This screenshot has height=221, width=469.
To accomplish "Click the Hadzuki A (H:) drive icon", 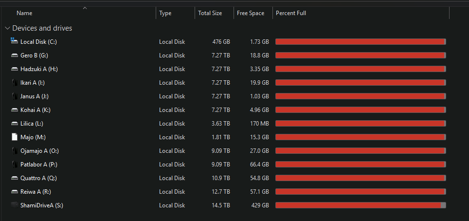I will (15, 69).
